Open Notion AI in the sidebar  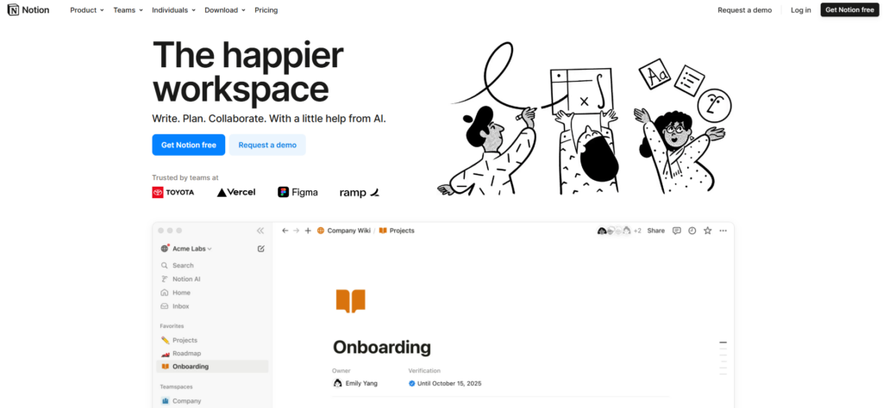click(x=186, y=279)
